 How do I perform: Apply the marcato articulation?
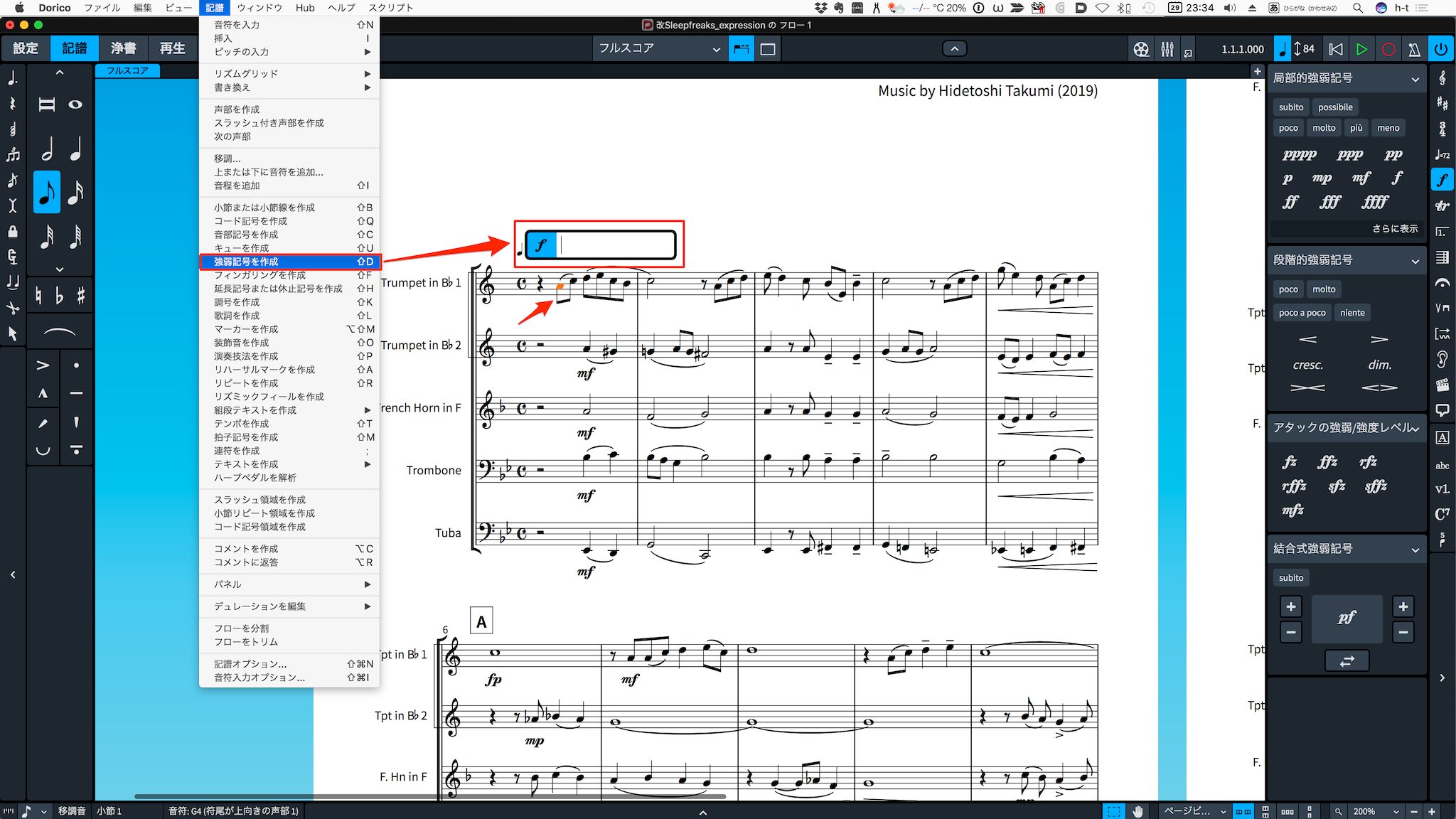click(x=43, y=393)
